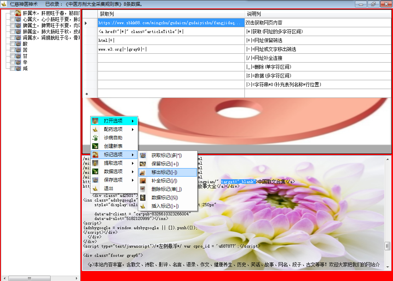Click the 获取标记(多|*|) icon
393x281 pixels.
[143, 155]
